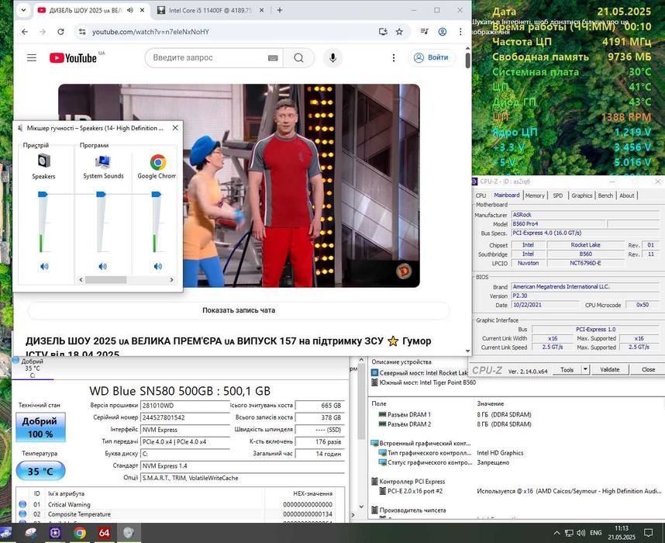Mute Google Chrome in volume mixer
Screen dimensions: 665x543
coord(158,267)
